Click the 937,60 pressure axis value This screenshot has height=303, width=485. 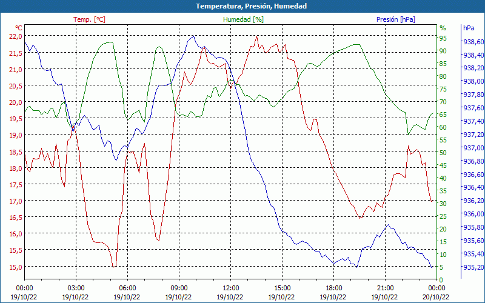[473, 108]
